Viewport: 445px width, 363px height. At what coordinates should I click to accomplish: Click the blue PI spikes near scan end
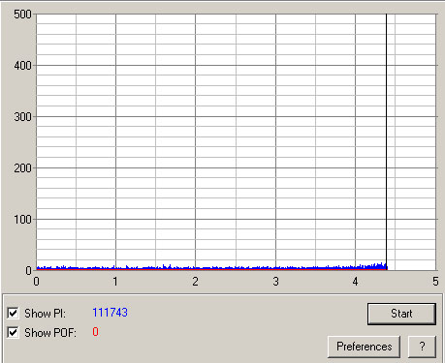click(375, 266)
